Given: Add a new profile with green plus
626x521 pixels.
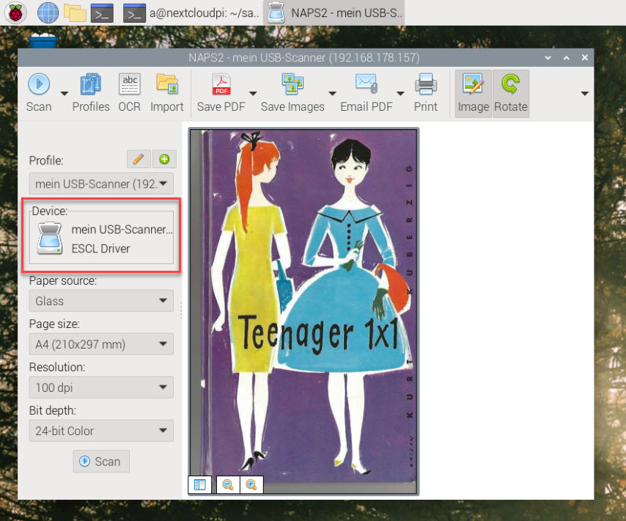Looking at the screenshot, I should click(164, 159).
